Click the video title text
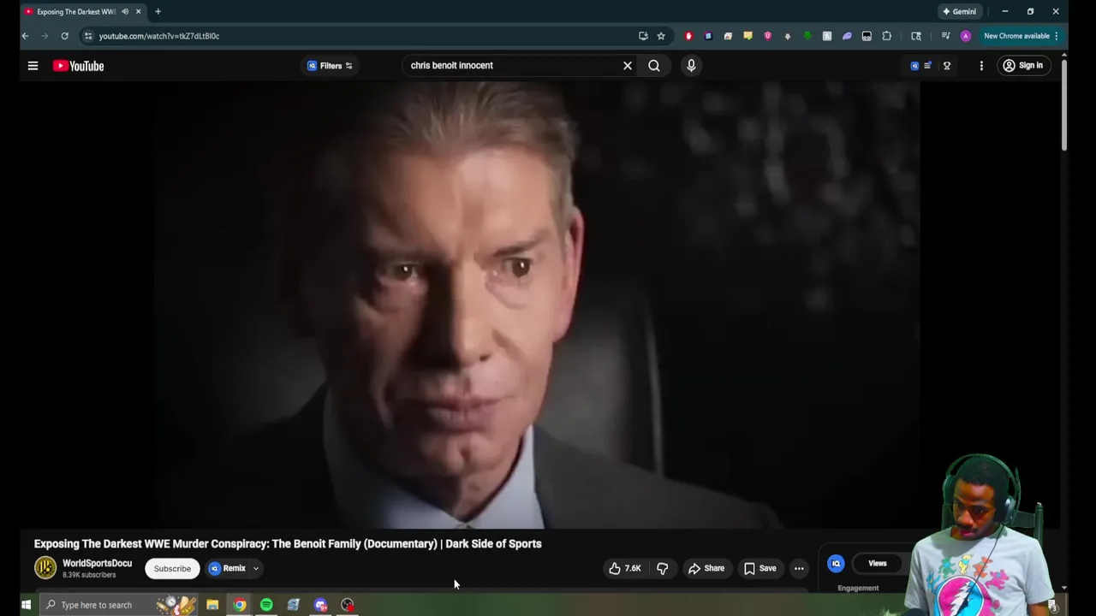 (x=288, y=543)
